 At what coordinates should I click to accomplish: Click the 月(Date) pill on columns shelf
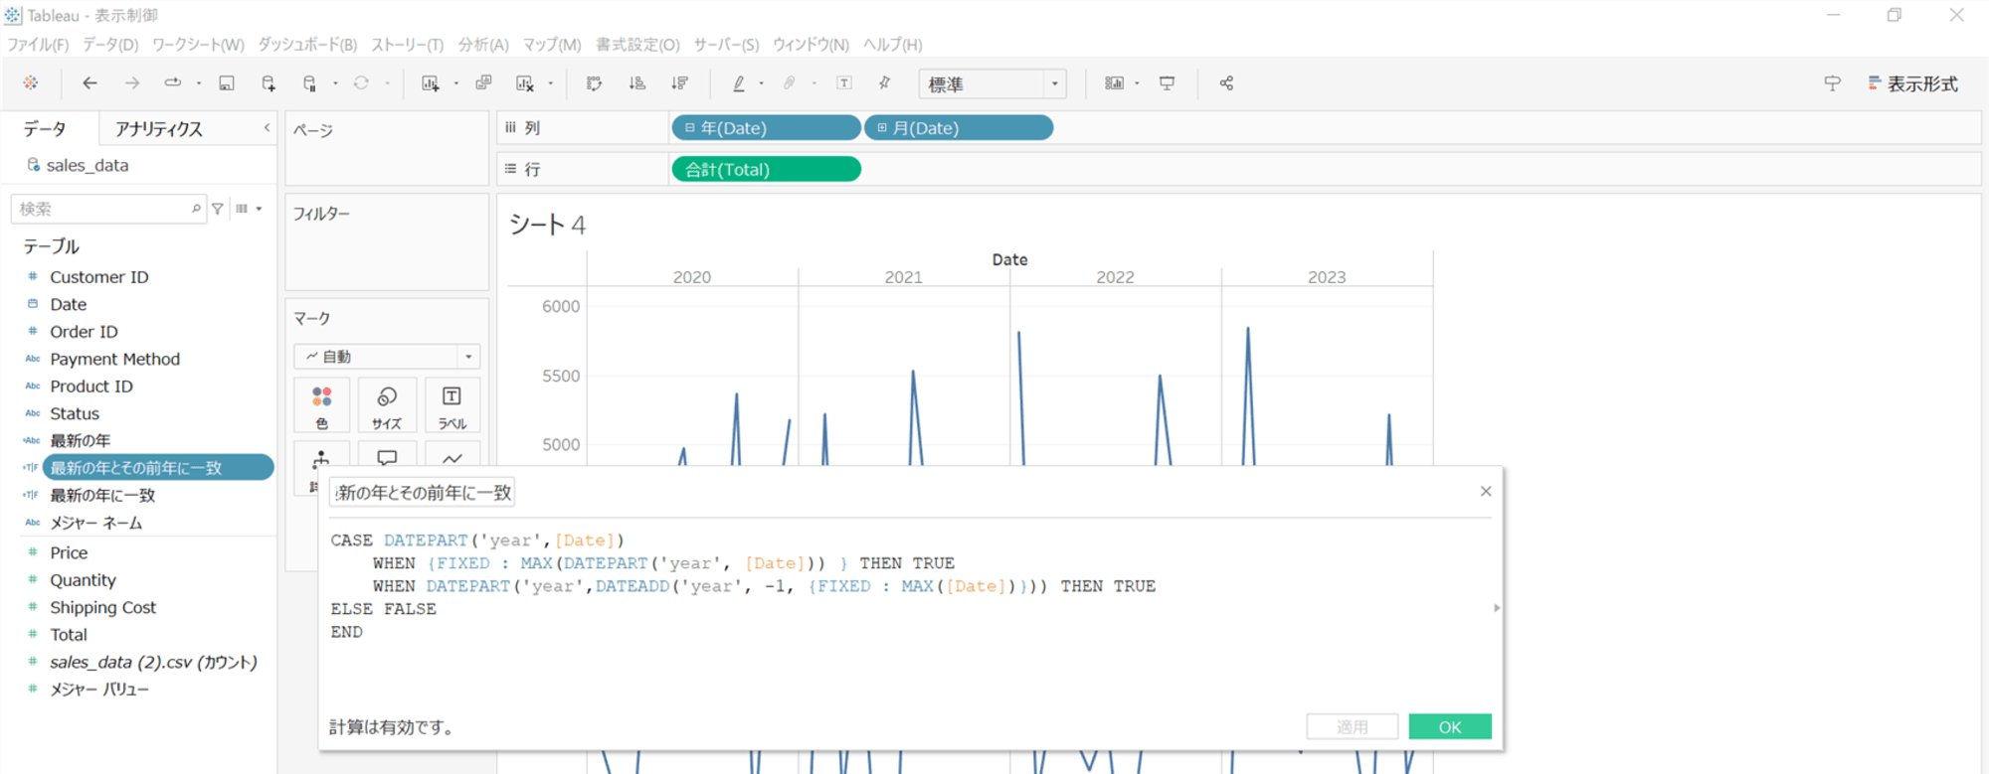pyautogui.click(x=959, y=128)
